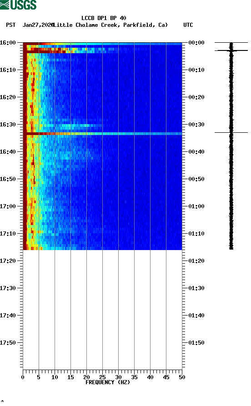Click the '17:50' PST time label
251x406 pixels.
[8, 342]
